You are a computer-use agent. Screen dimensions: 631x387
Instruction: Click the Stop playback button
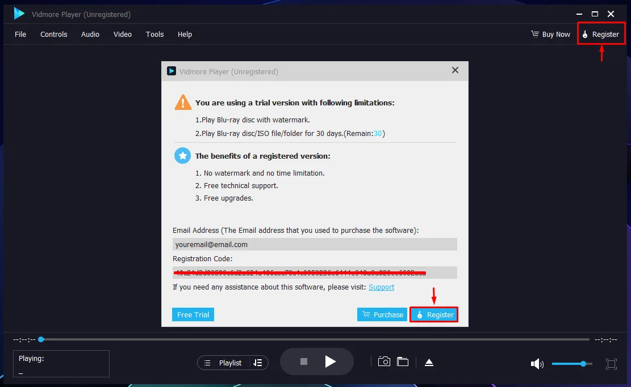[304, 362]
